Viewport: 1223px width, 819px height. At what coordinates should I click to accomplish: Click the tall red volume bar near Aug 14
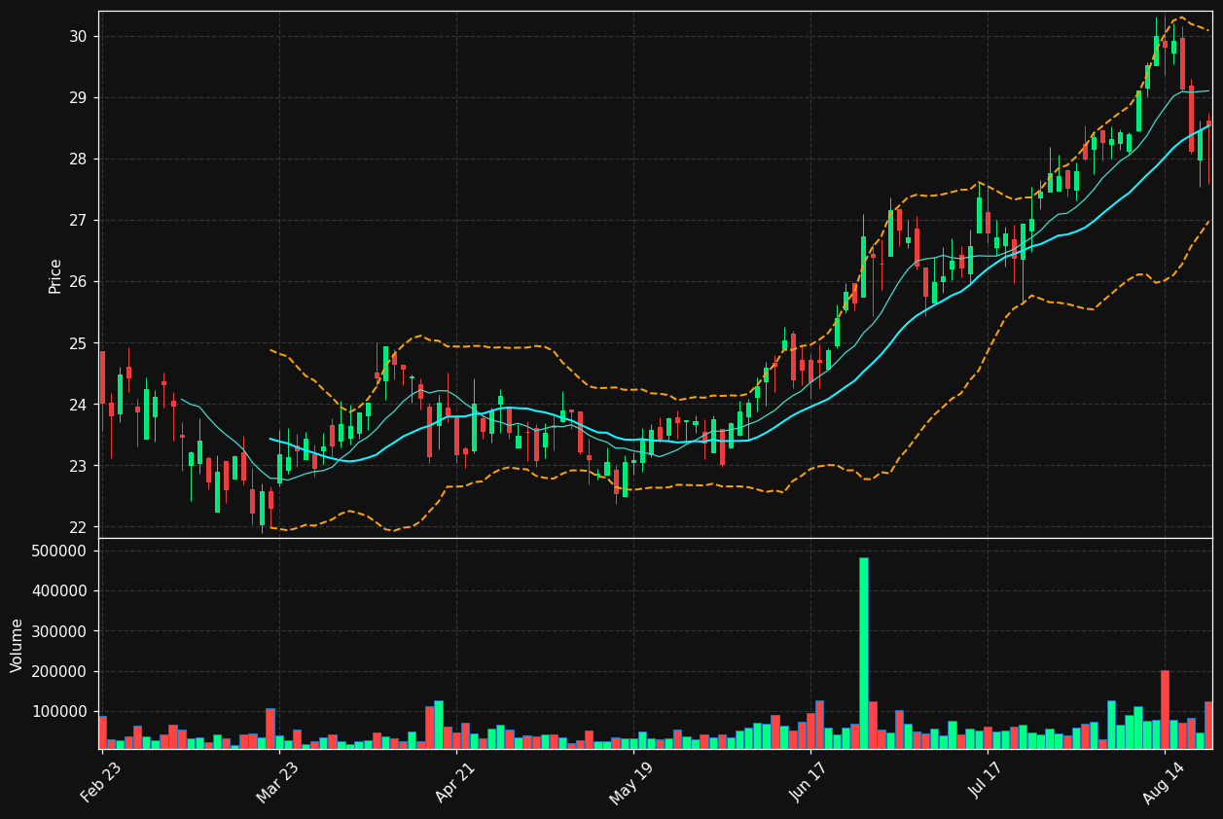1165,709
